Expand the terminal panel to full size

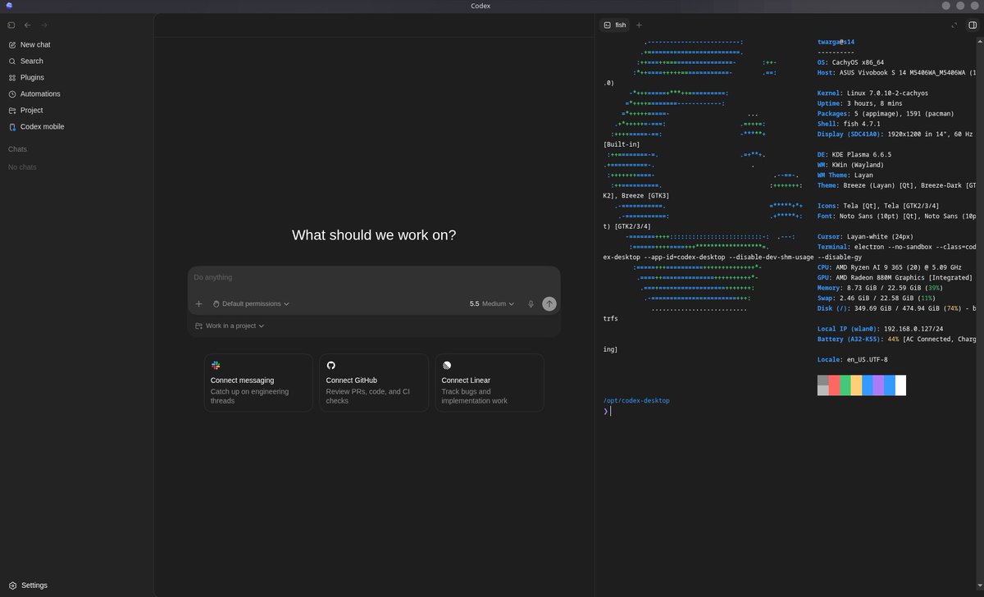tap(954, 25)
